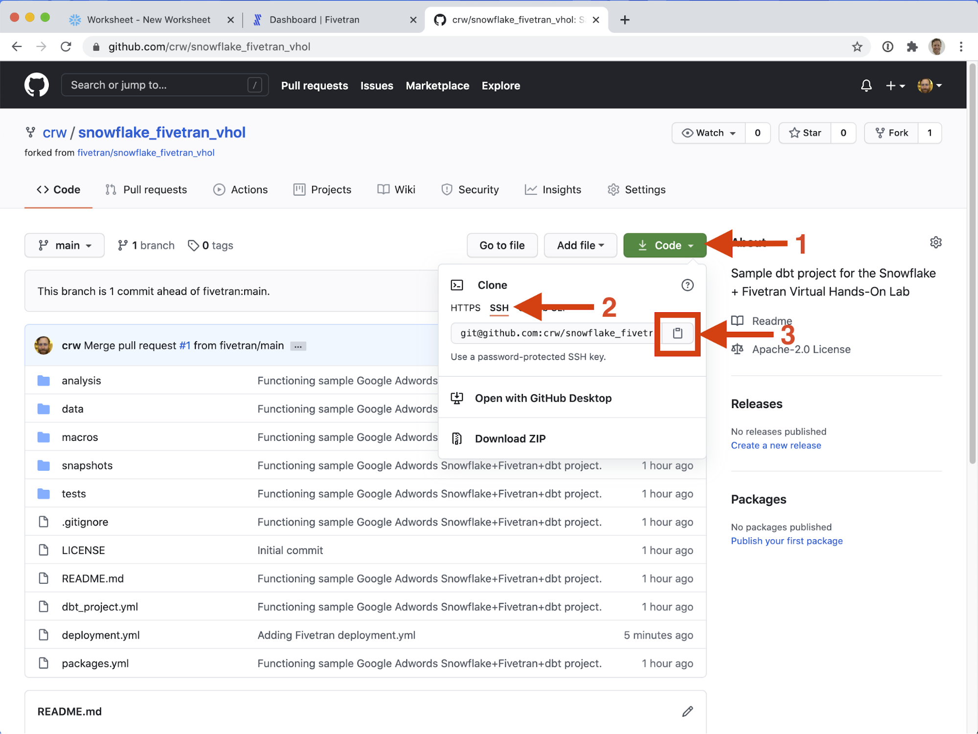The height and width of the screenshot is (734, 978).
Task: Open the Actions tab
Action: point(241,190)
